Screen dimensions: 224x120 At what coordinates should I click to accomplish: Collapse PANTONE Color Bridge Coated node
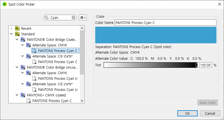pos(17,39)
